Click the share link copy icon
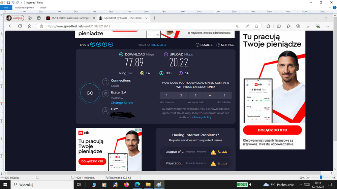The height and width of the screenshot is (189, 337). pyautogui.click(x=93, y=44)
